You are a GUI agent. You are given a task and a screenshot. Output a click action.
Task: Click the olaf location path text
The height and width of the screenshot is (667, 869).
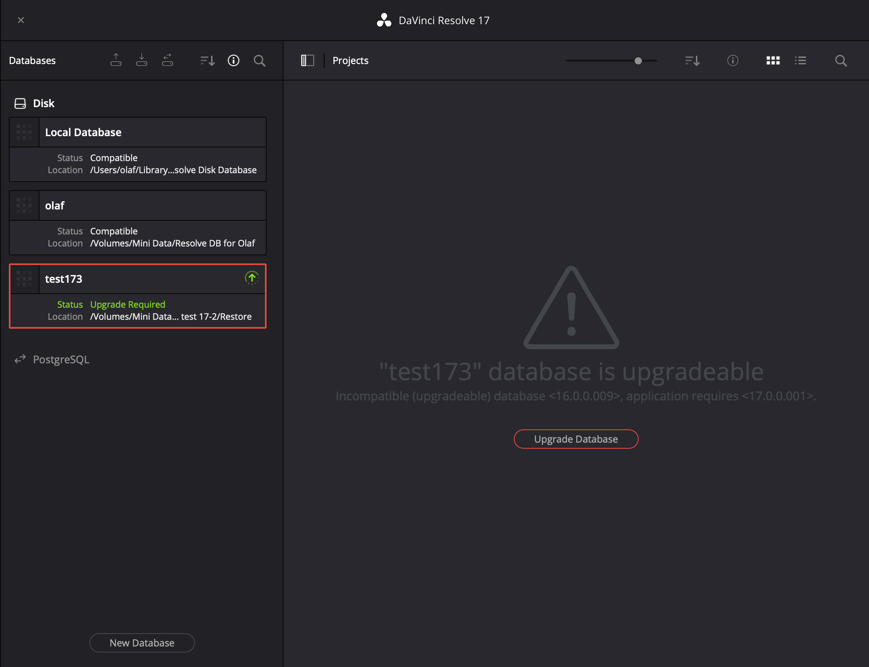pyautogui.click(x=172, y=243)
